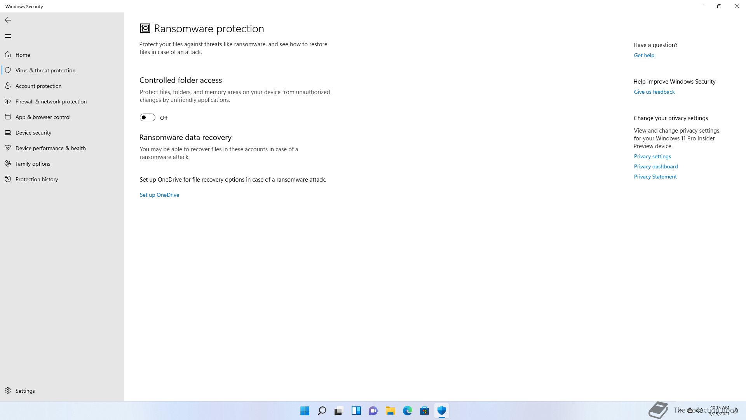Open the hamburger navigation menu
This screenshot has height=420, width=746.
(x=8, y=36)
